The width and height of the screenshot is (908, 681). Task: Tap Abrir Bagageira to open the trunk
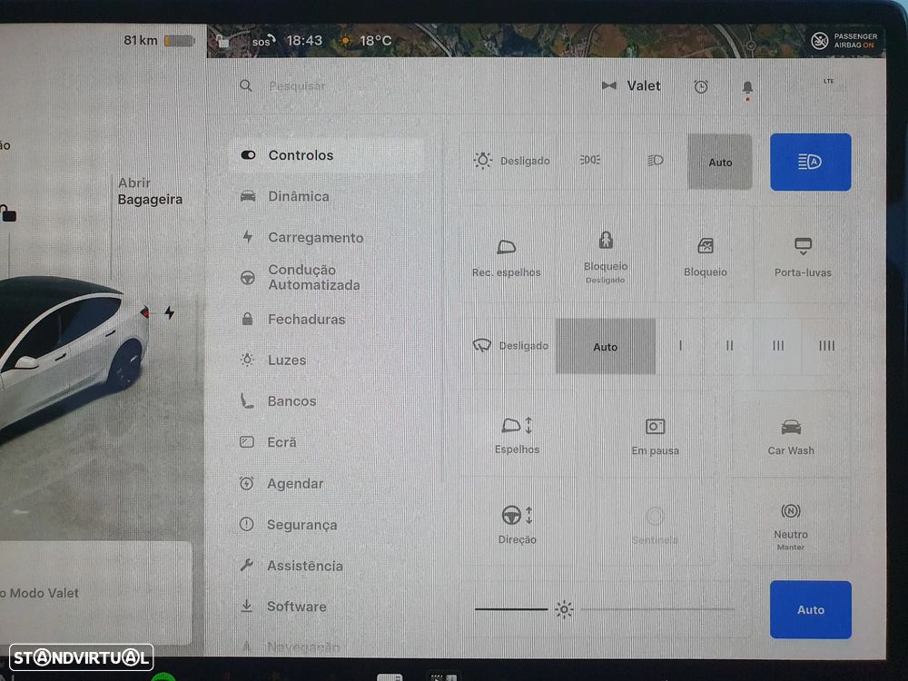(150, 191)
